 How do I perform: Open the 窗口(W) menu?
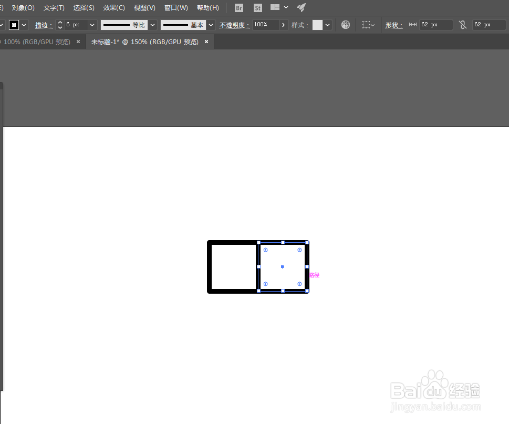pos(176,8)
